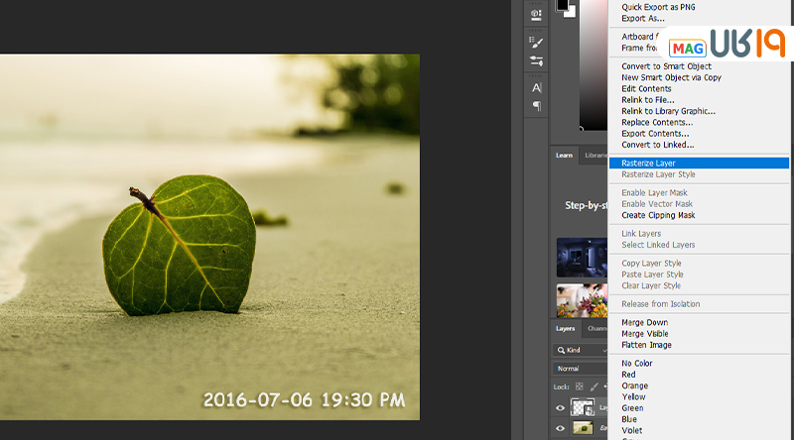Select Convert to Smart Object

(x=666, y=66)
